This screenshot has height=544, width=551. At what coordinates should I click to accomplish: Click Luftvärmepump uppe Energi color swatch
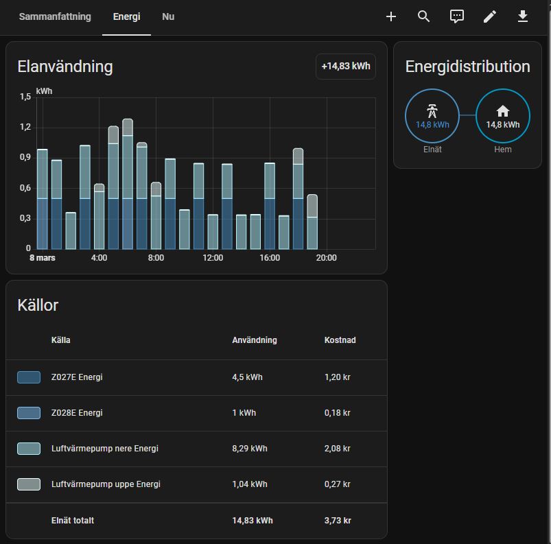(29, 484)
